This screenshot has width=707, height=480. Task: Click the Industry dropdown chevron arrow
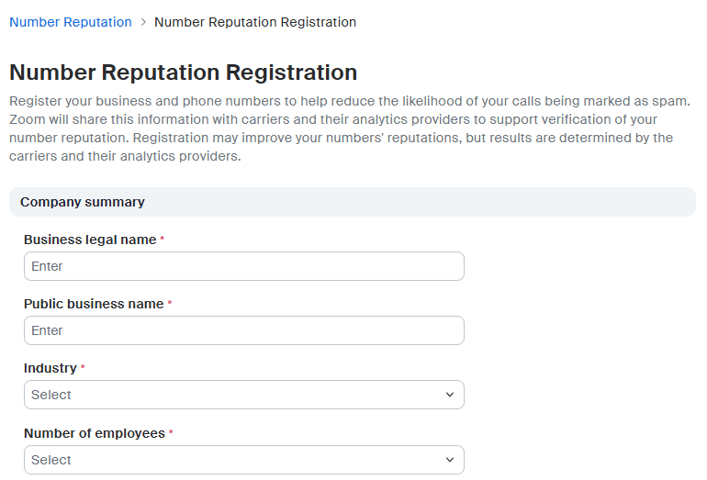coord(450,395)
